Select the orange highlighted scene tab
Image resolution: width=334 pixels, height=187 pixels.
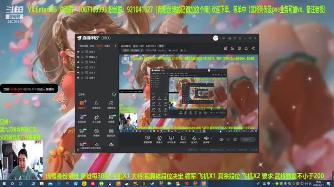click(99, 46)
